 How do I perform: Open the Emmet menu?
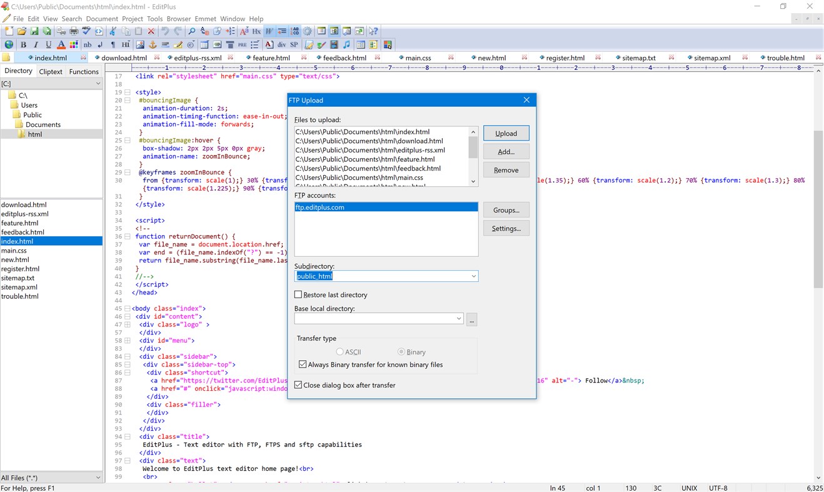click(x=206, y=19)
